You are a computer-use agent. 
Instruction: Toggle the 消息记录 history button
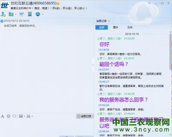click(x=85, y=116)
